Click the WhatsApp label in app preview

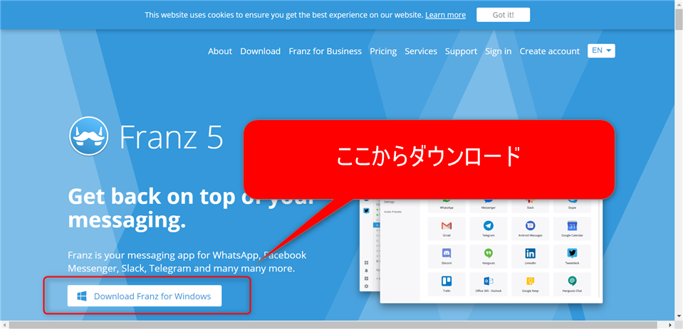tap(447, 207)
